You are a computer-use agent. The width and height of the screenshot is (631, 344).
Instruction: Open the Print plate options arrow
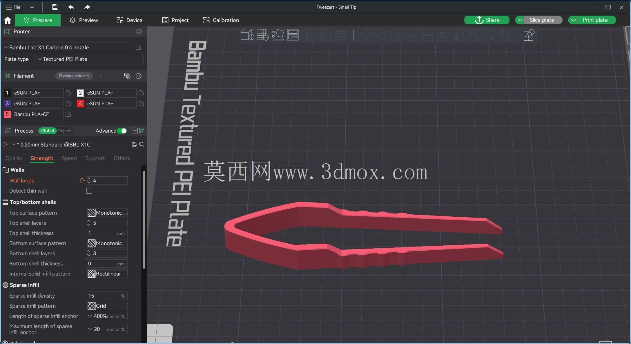pos(573,20)
